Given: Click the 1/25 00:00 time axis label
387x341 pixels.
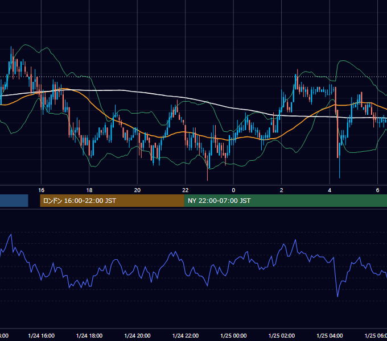Looking at the screenshot, I should tap(233, 335).
